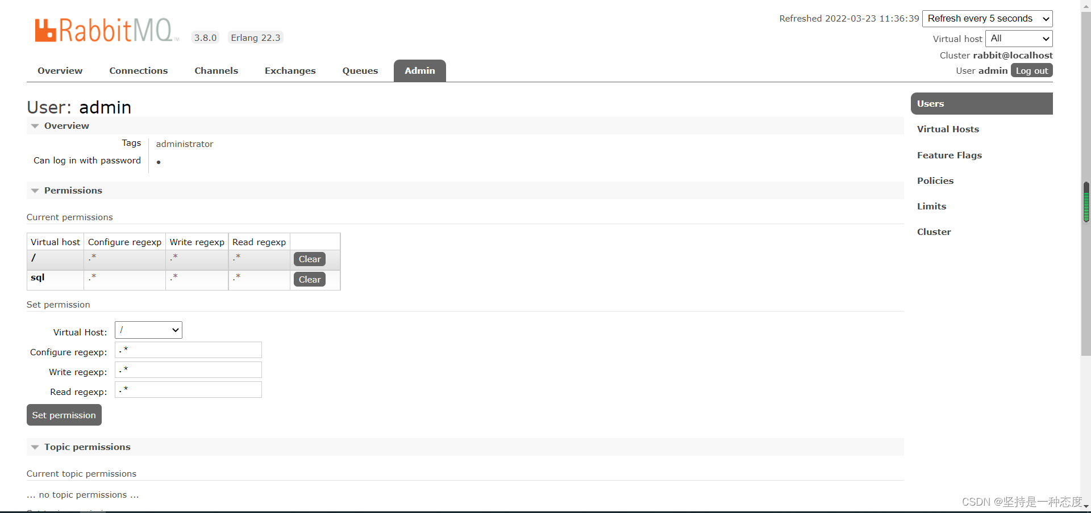Image resolution: width=1091 pixels, height=513 pixels.
Task: Open the Virtual Host selector under Set permission
Action: pos(147,330)
